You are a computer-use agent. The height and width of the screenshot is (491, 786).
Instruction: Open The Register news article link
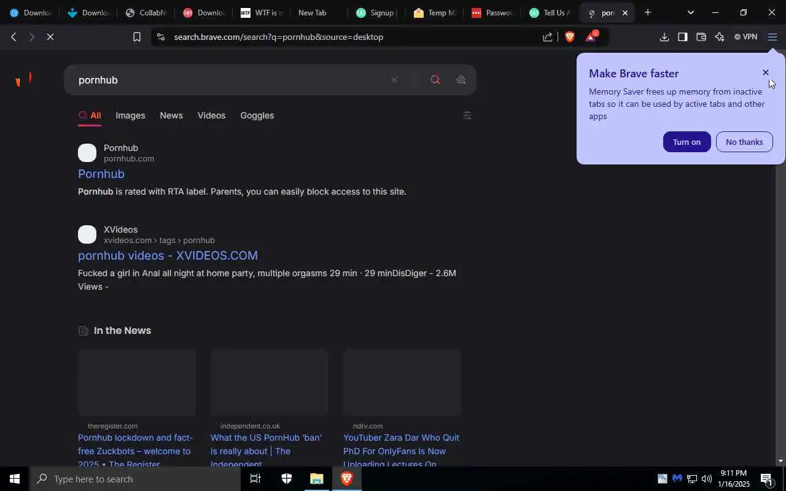click(136, 451)
